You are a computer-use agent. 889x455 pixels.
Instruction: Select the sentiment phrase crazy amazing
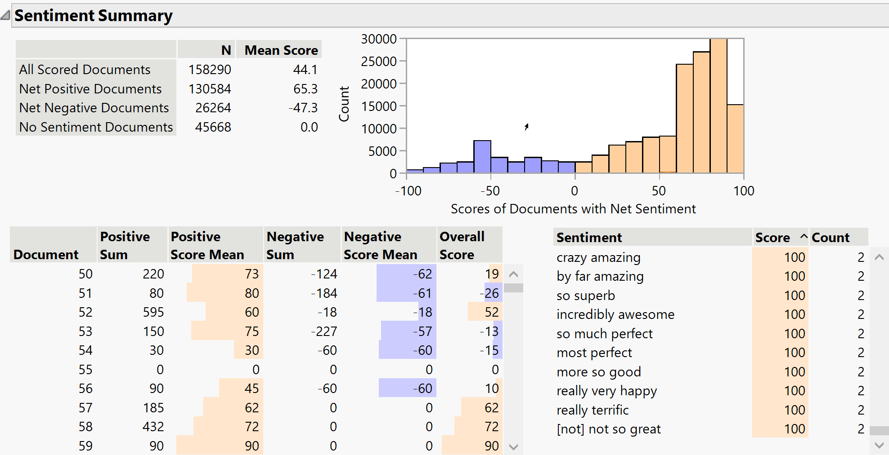click(598, 257)
